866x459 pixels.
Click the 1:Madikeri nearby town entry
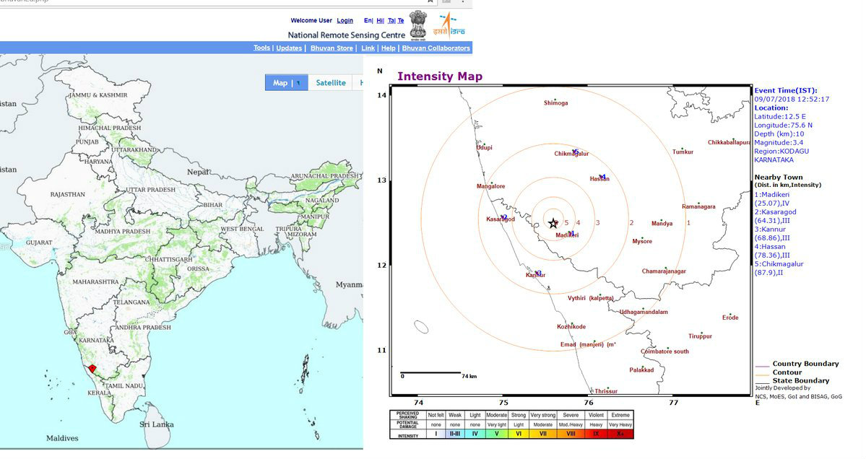point(772,199)
